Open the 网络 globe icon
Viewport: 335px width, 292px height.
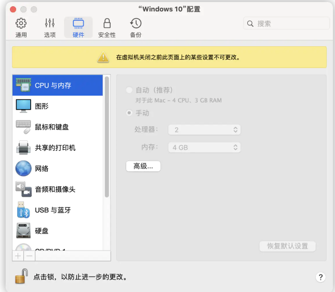point(23,168)
